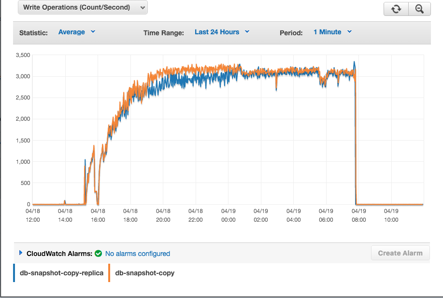Screen dimensions: 443x298
Task: Click the 04/19 00:00 x-axis label
Action: tap(229, 215)
